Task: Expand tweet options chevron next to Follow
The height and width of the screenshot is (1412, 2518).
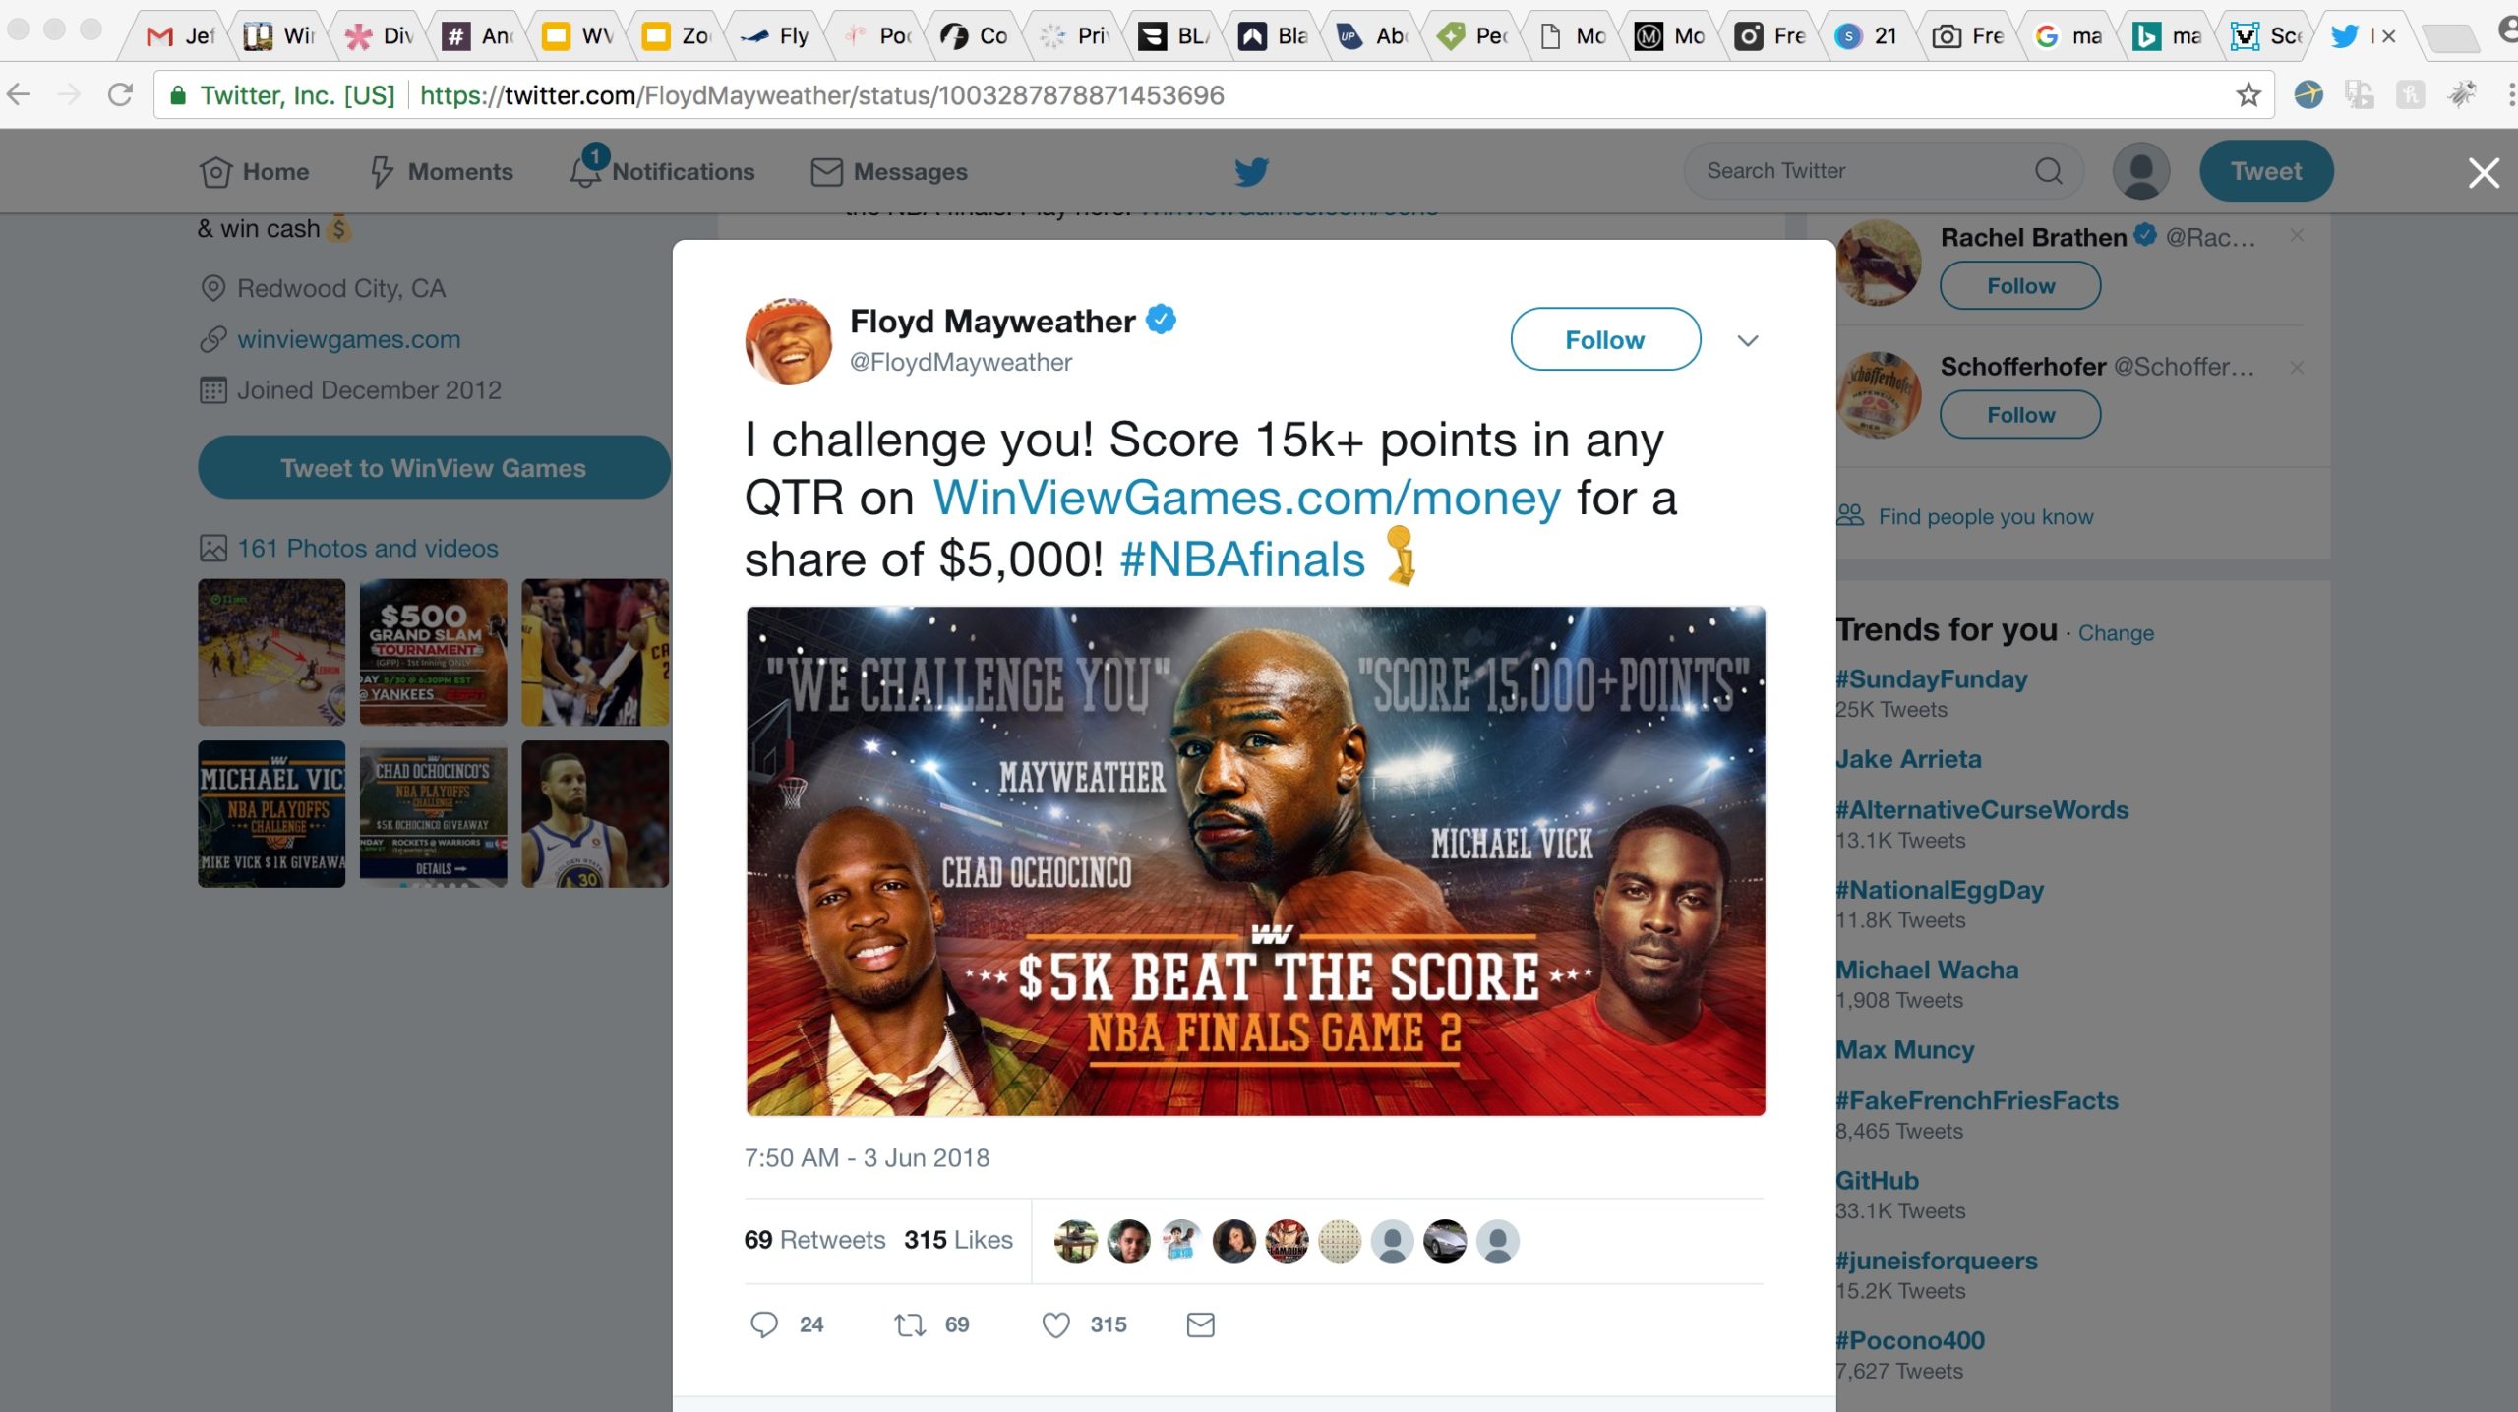Action: click(x=1748, y=340)
